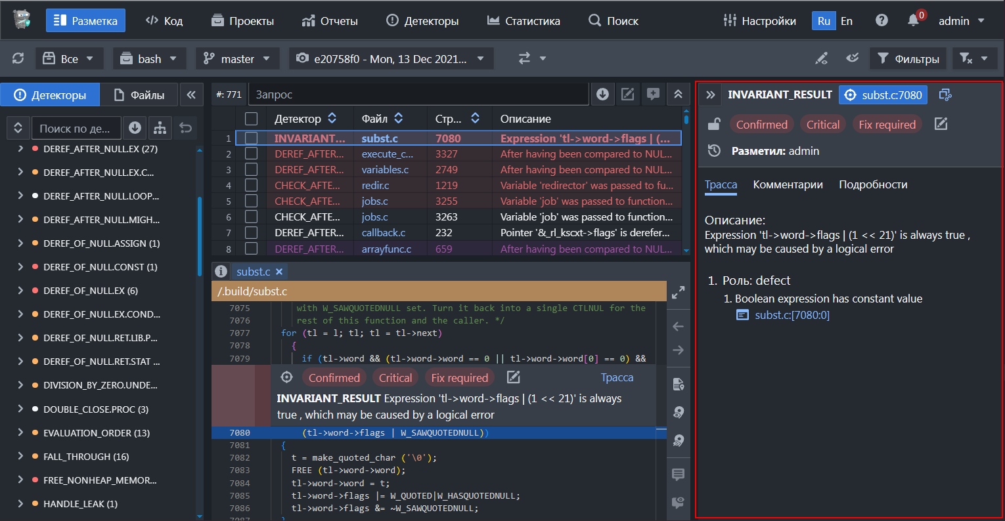The image size is (1005, 521).
Task: Open the bash project dropdown
Action: point(149,59)
